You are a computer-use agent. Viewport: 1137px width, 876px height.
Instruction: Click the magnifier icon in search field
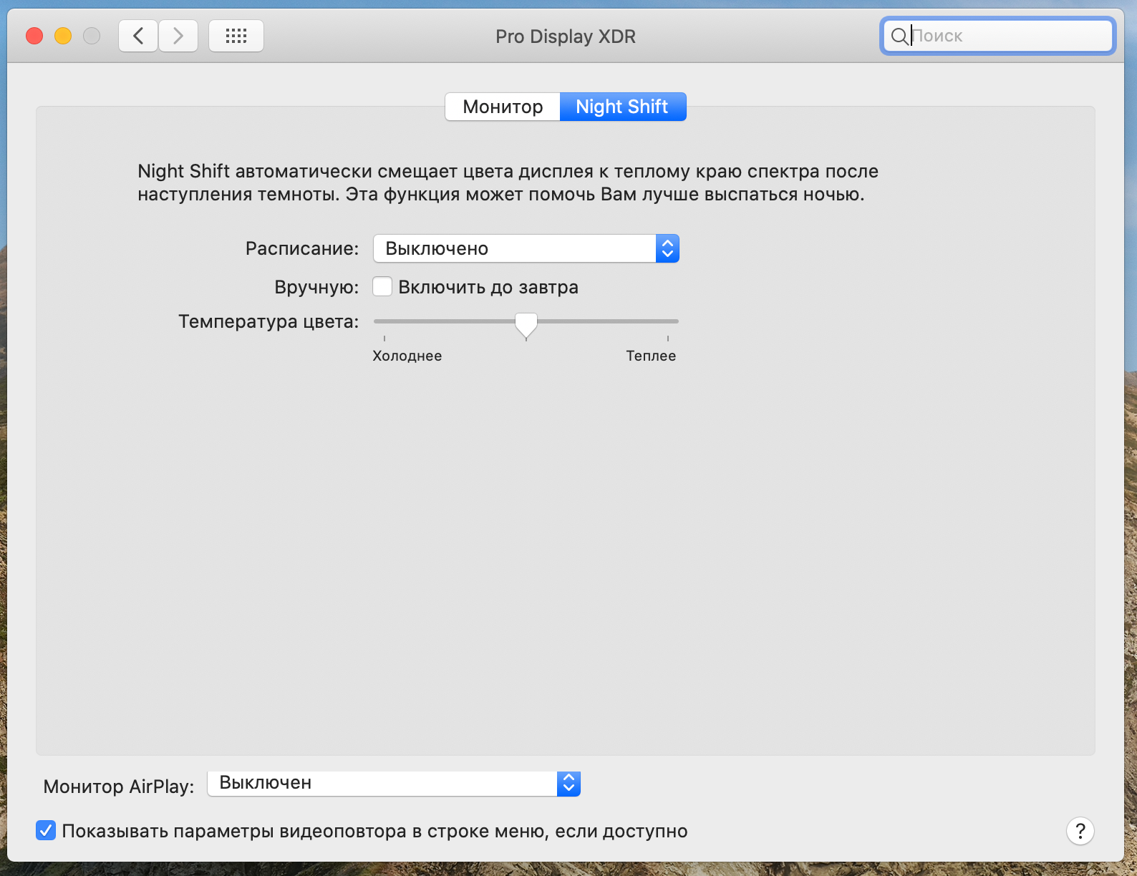pos(899,36)
